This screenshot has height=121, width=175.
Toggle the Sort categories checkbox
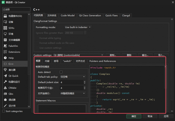pyautogui.click(x=4, y=111)
